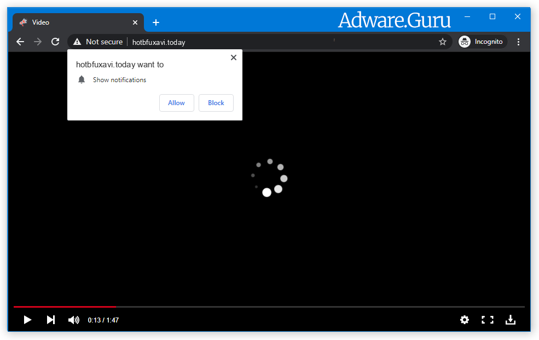The width and height of the screenshot is (539, 340).
Task: Click the play button on the video player
Action: tap(27, 320)
